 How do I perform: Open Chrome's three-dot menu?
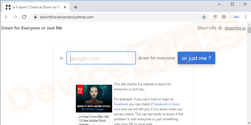pyautogui.click(x=245, y=17)
